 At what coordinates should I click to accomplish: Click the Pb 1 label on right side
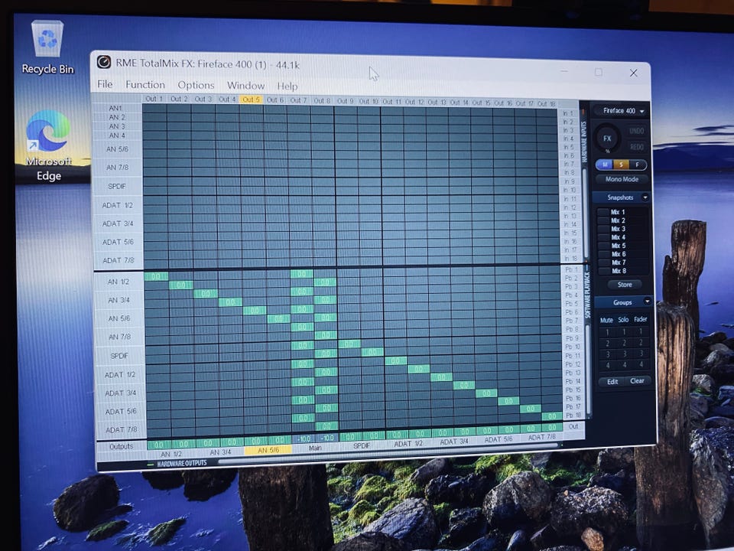click(571, 269)
